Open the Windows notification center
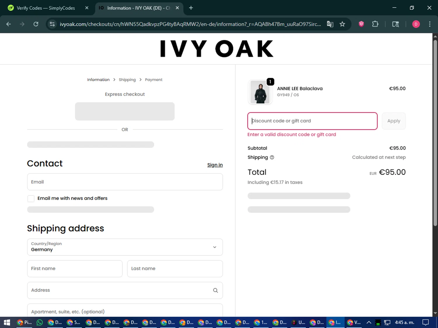This screenshot has width=438, height=328. pyautogui.click(x=426, y=322)
